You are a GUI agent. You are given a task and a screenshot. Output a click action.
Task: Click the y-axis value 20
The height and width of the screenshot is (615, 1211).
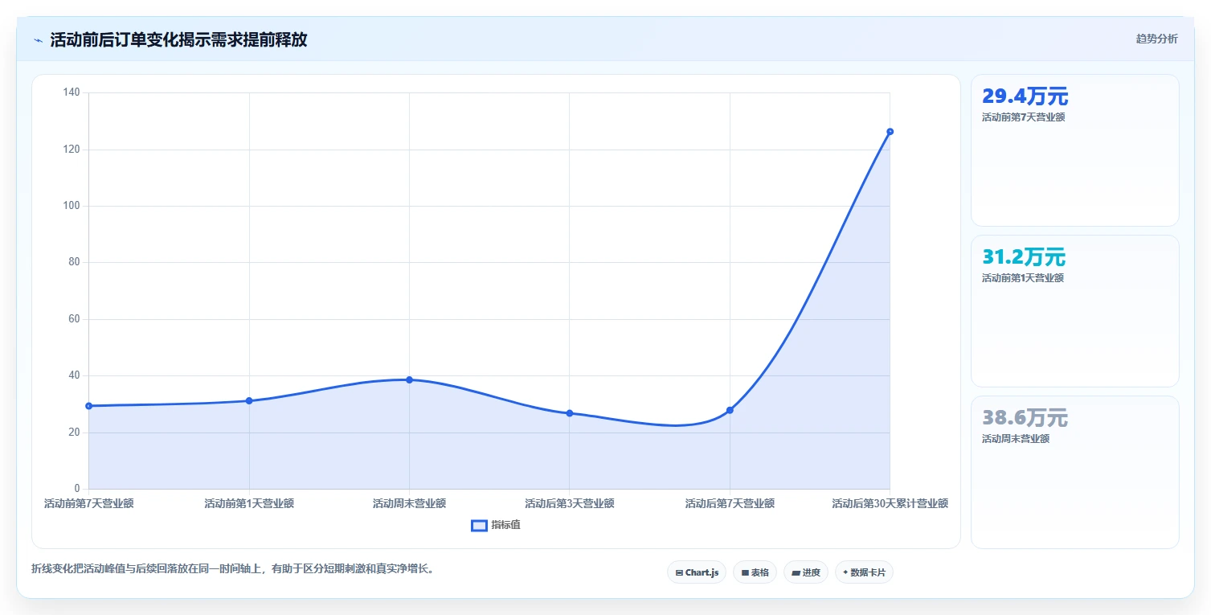click(74, 433)
